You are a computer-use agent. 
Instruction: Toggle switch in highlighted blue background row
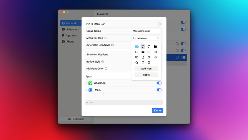pyautogui.click(x=183, y=58)
